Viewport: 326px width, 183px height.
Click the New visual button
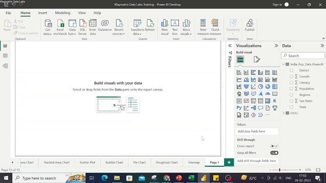165,27
